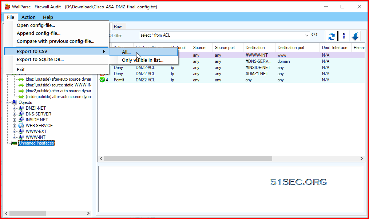
Task: Select DNS-SERVER in object tree
Action: click(x=38, y=114)
